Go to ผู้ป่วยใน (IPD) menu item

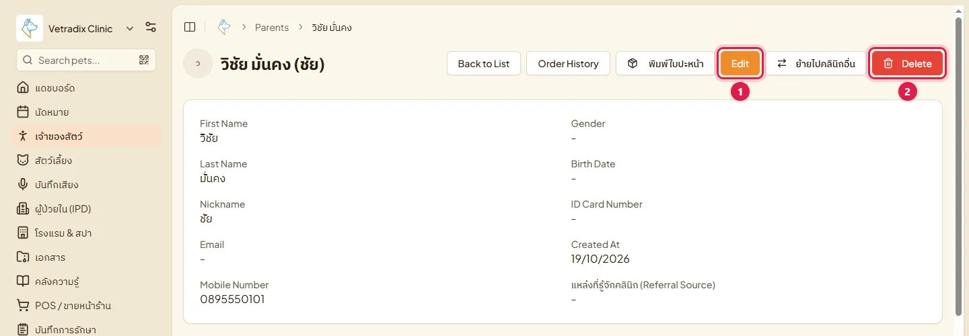tap(86, 209)
